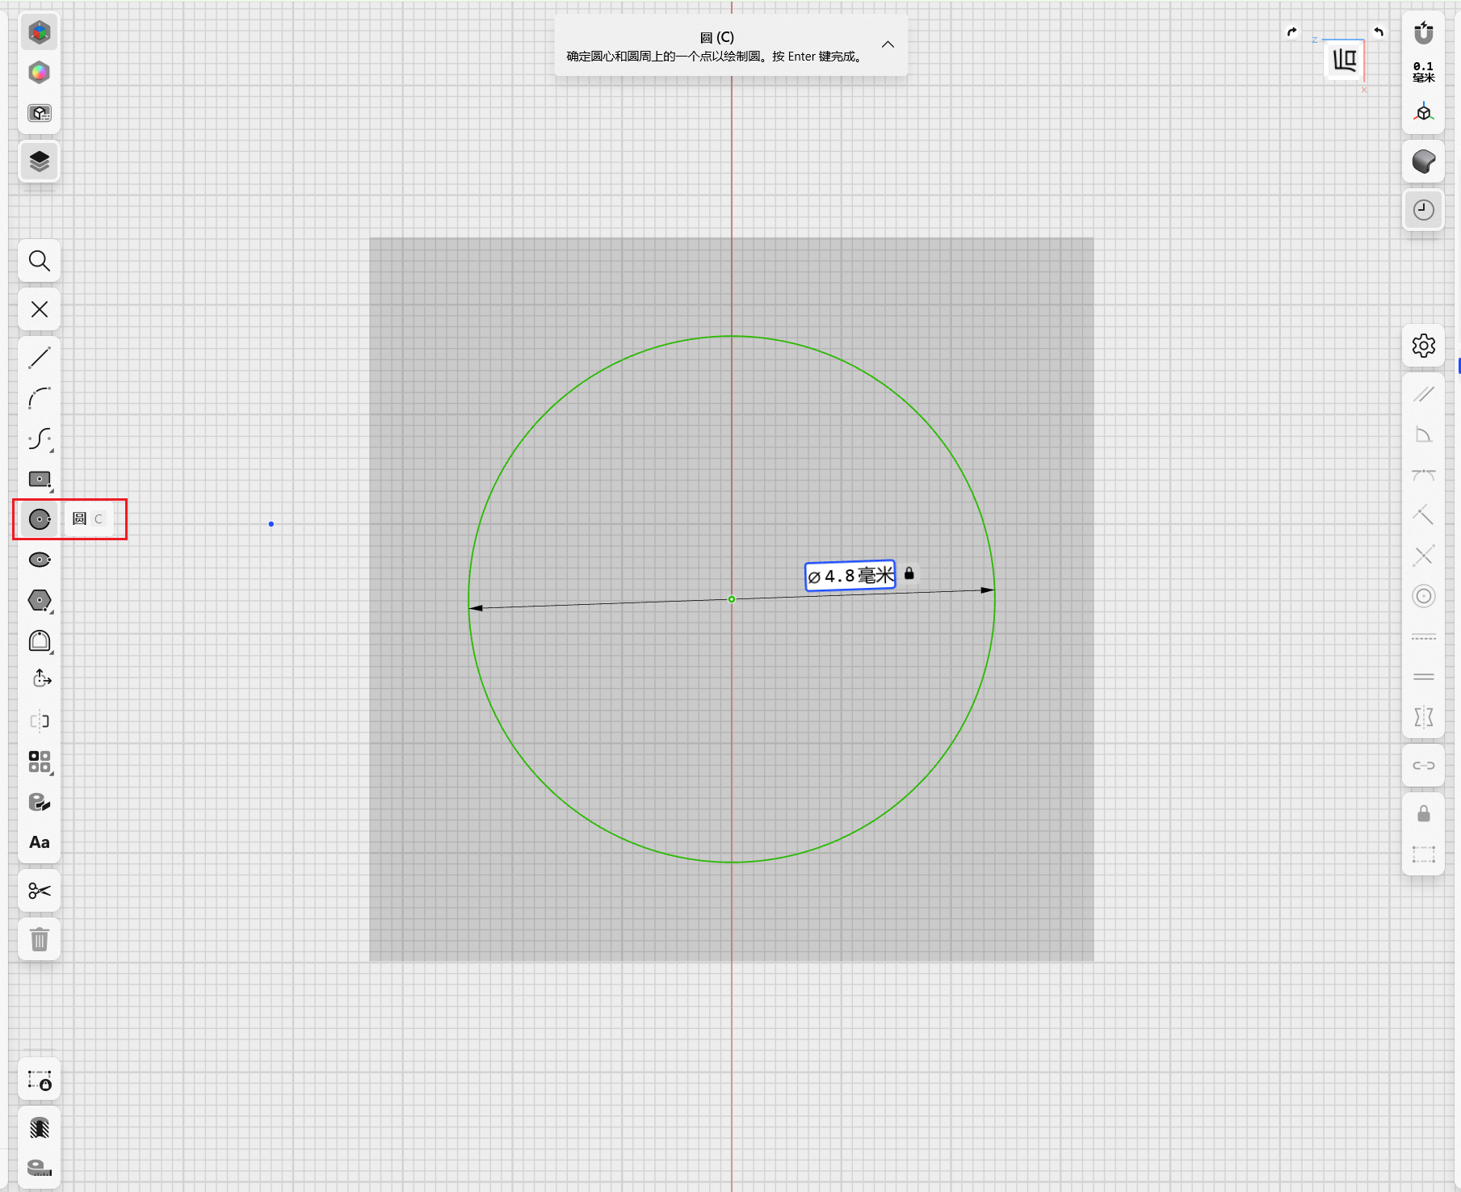The width and height of the screenshot is (1461, 1192).
Task: Select the Aa text tool
Action: (x=40, y=842)
